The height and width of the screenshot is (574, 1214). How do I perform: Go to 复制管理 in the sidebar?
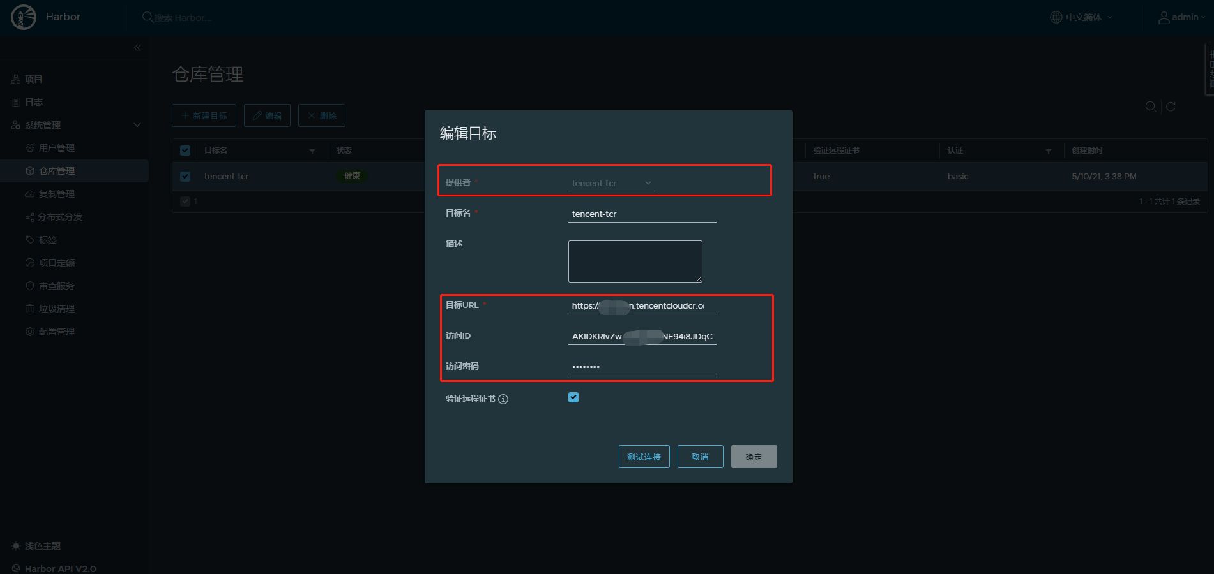56,194
